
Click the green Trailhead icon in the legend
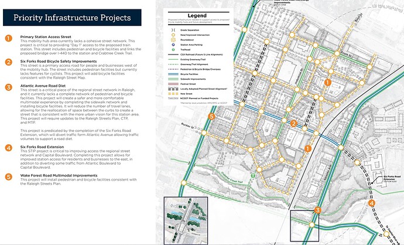coord(173,49)
